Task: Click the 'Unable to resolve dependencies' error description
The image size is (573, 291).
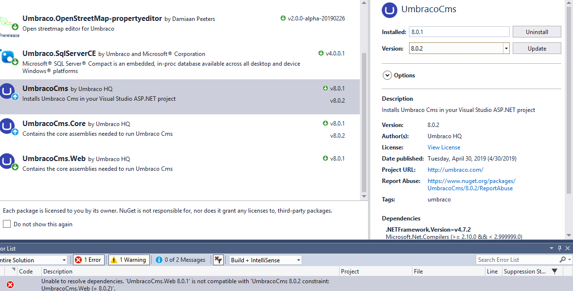Action: (x=185, y=285)
